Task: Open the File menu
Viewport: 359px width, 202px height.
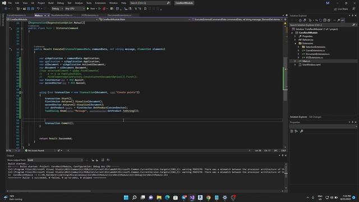Action: pyautogui.click(x=10, y=3)
